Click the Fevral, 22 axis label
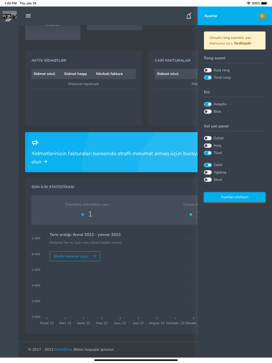Screen dimensions: 272x363 click(x=47, y=323)
